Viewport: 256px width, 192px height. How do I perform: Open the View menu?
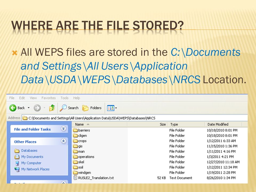pos(33,98)
